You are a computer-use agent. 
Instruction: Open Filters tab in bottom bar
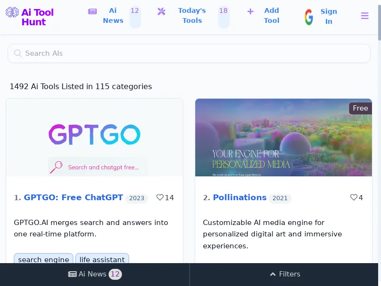pyautogui.click(x=285, y=274)
